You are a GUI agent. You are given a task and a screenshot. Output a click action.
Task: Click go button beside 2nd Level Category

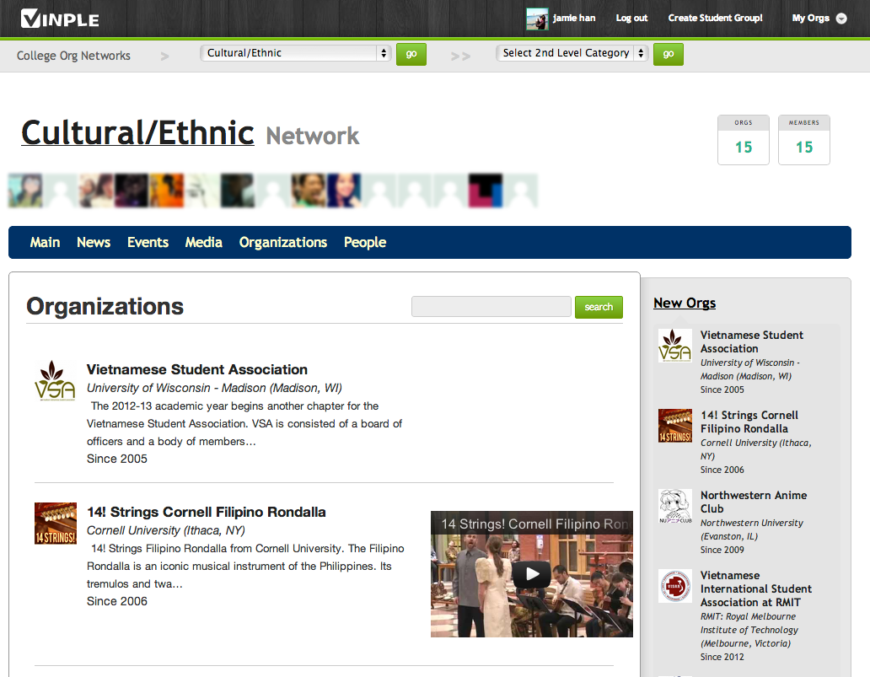(668, 54)
